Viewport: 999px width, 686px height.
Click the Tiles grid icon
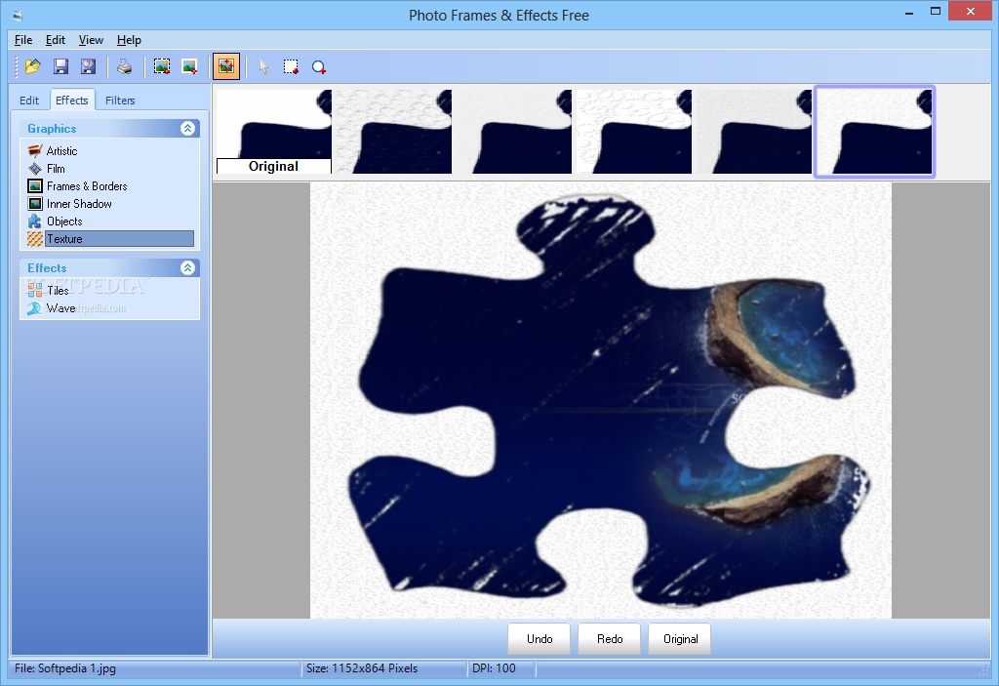point(35,291)
